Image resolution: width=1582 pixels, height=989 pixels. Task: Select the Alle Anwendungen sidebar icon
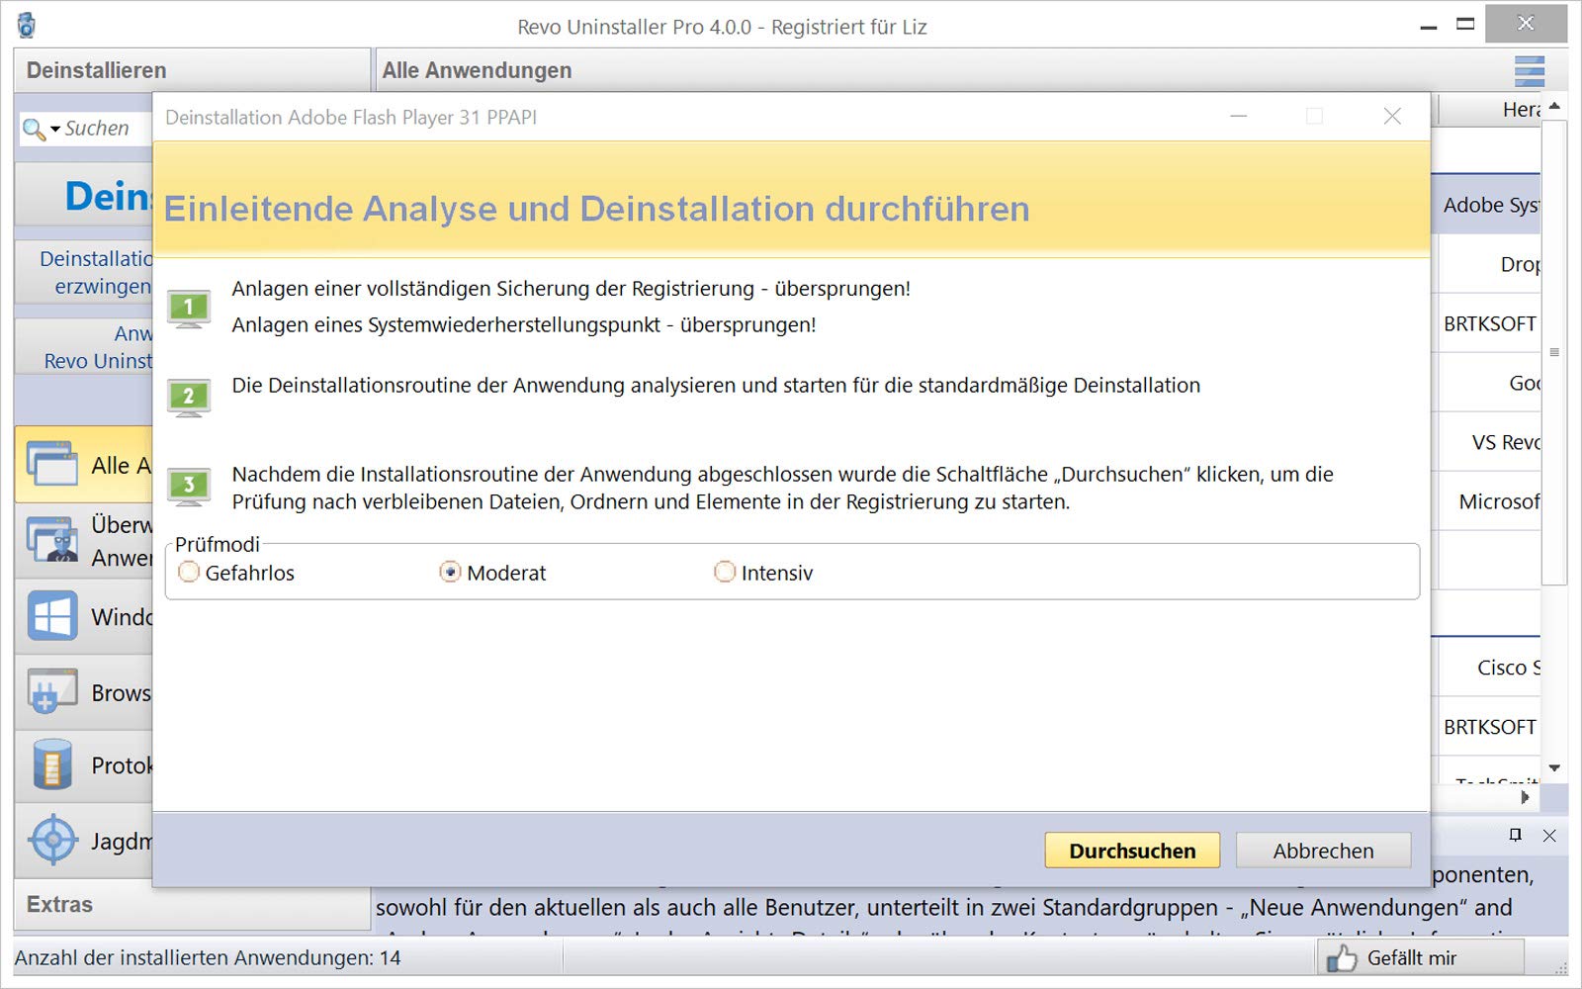(x=52, y=464)
